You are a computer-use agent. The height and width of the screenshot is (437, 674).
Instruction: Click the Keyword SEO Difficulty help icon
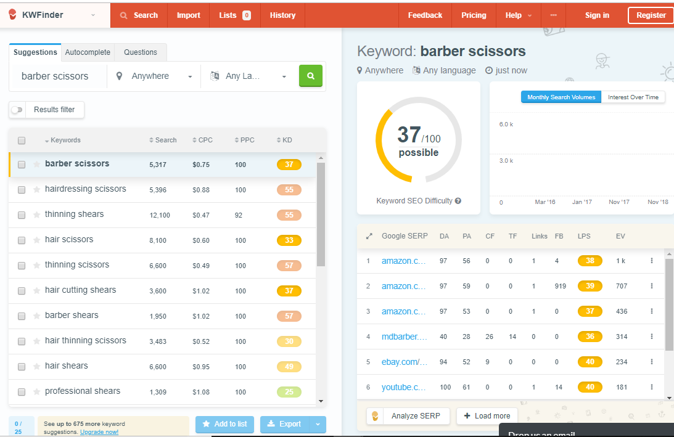458,201
